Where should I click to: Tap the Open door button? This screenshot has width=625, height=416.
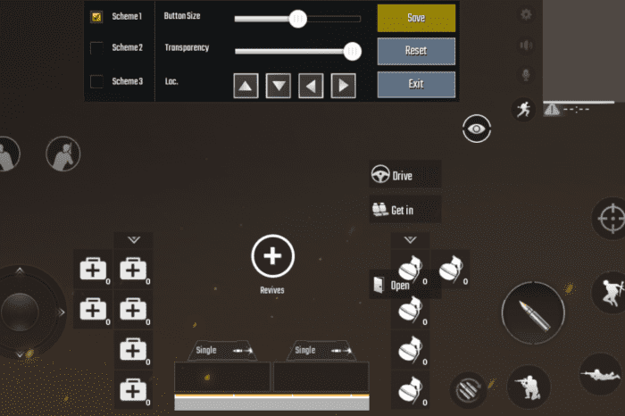pyautogui.click(x=391, y=285)
